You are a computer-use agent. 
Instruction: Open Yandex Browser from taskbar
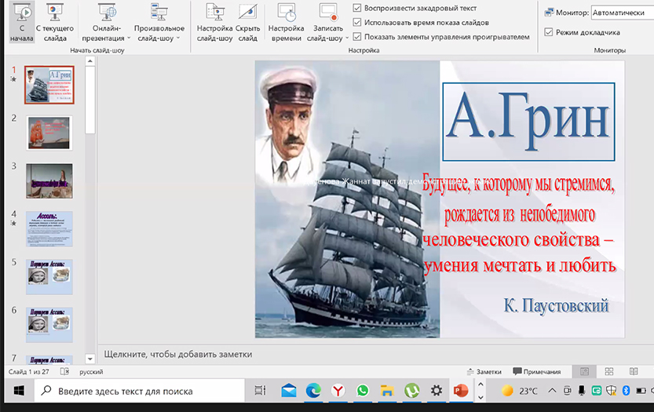tap(338, 391)
